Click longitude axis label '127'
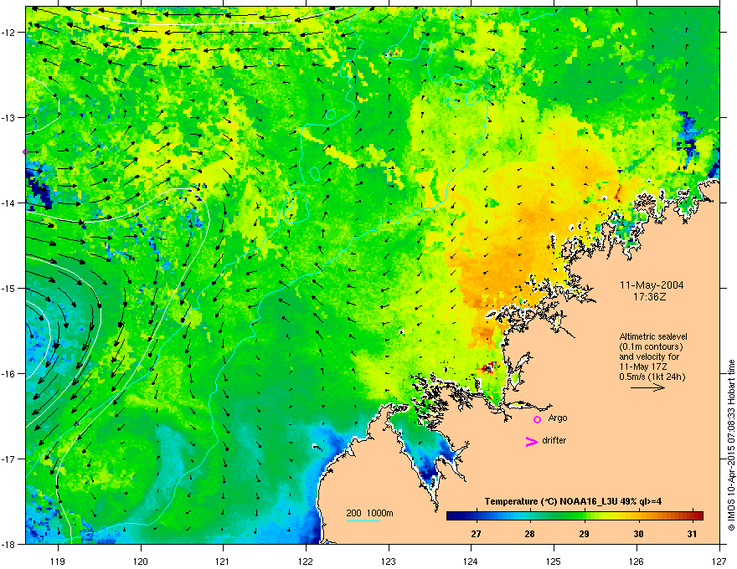 719,561
